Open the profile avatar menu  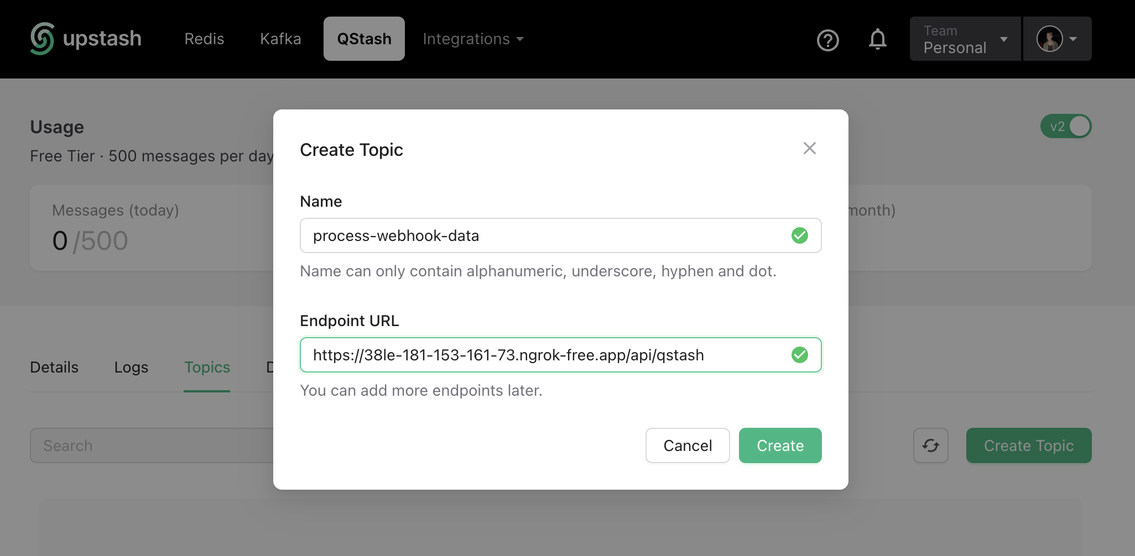pos(1050,39)
